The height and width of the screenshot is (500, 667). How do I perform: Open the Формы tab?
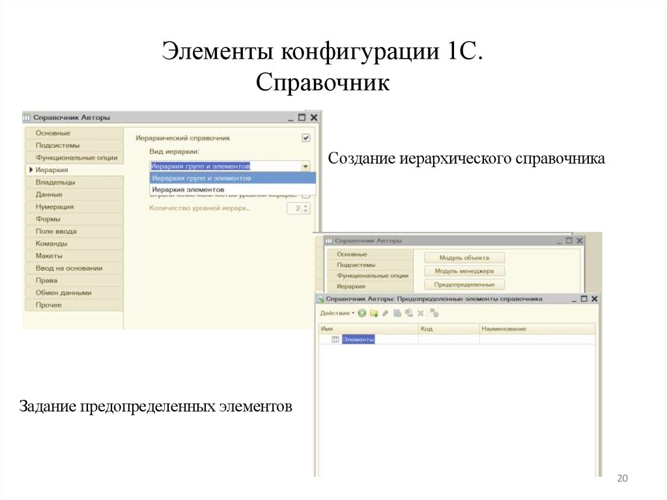[x=74, y=219]
